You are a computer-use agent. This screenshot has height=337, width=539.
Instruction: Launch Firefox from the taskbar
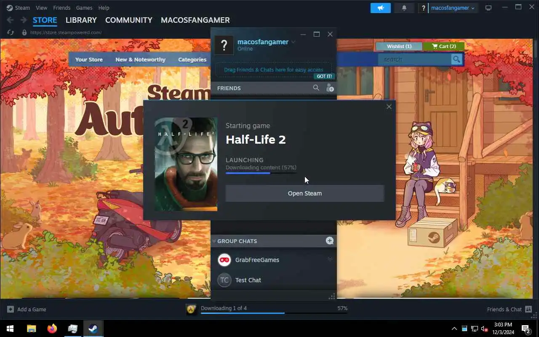(52, 329)
